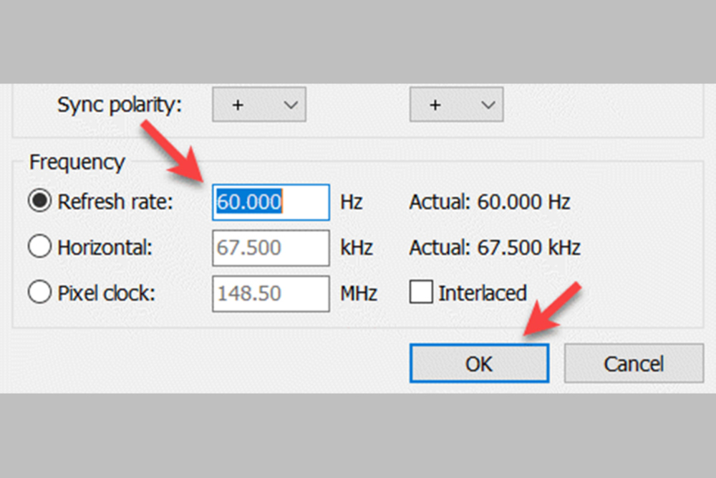This screenshot has height=478, width=716.
Task: Click the "Actual: 60.000 Hz" text
Action: (x=489, y=202)
